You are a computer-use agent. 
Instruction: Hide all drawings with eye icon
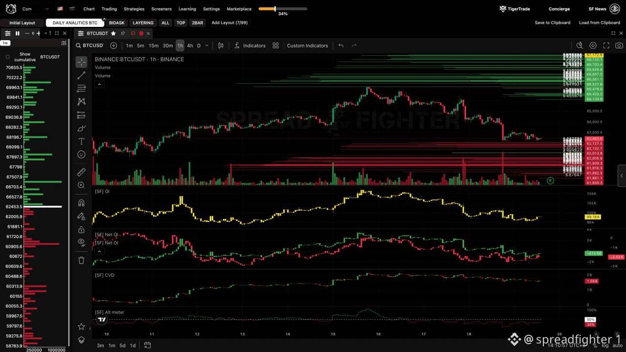pyautogui.click(x=81, y=242)
